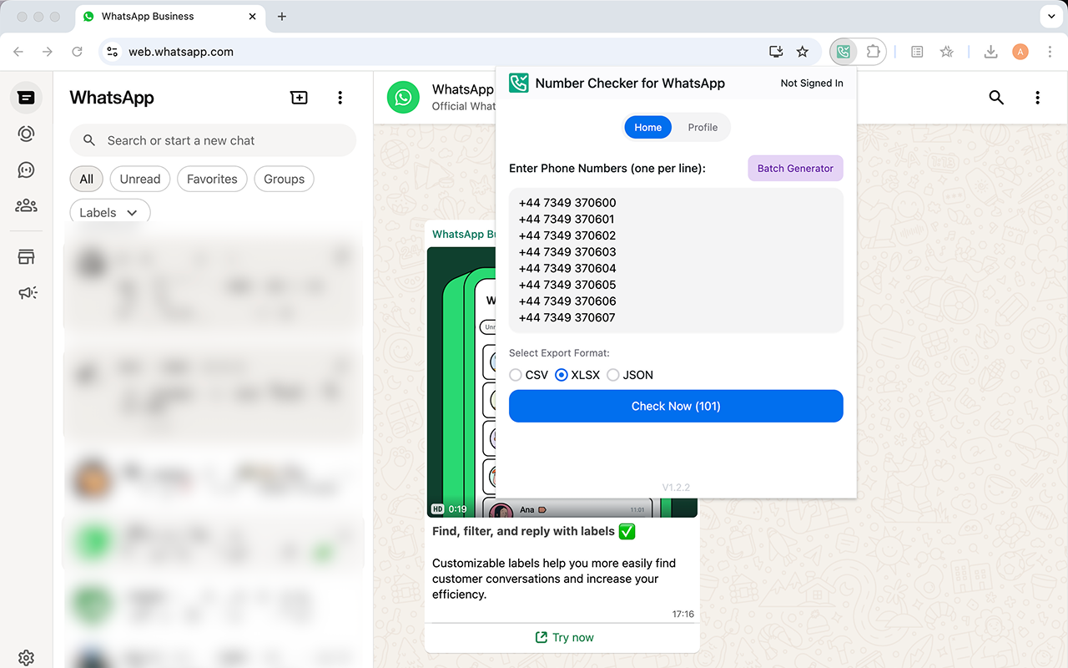Click the orange profile avatar in Chrome toolbar
Image resolution: width=1068 pixels, height=668 pixels.
(x=1020, y=52)
